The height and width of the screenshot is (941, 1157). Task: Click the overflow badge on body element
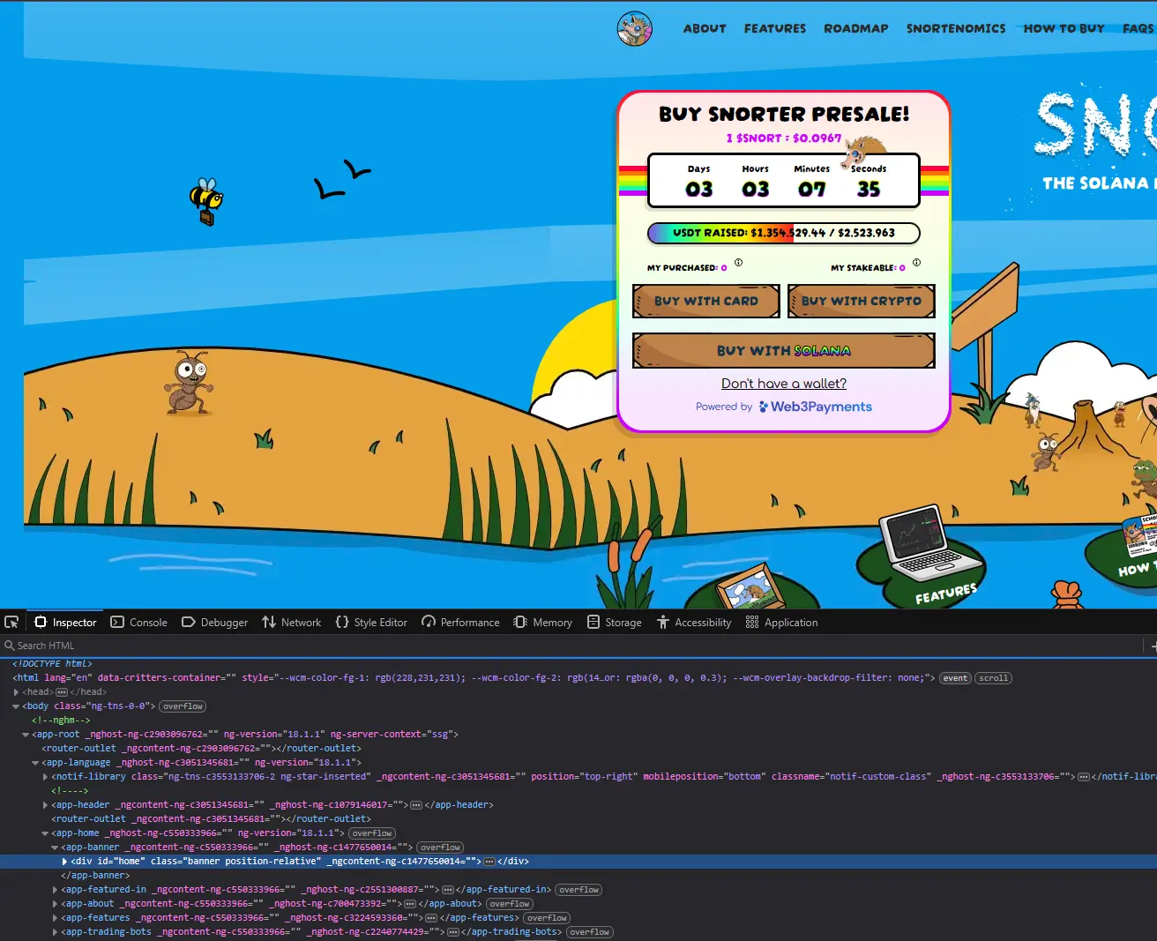(x=183, y=706)
